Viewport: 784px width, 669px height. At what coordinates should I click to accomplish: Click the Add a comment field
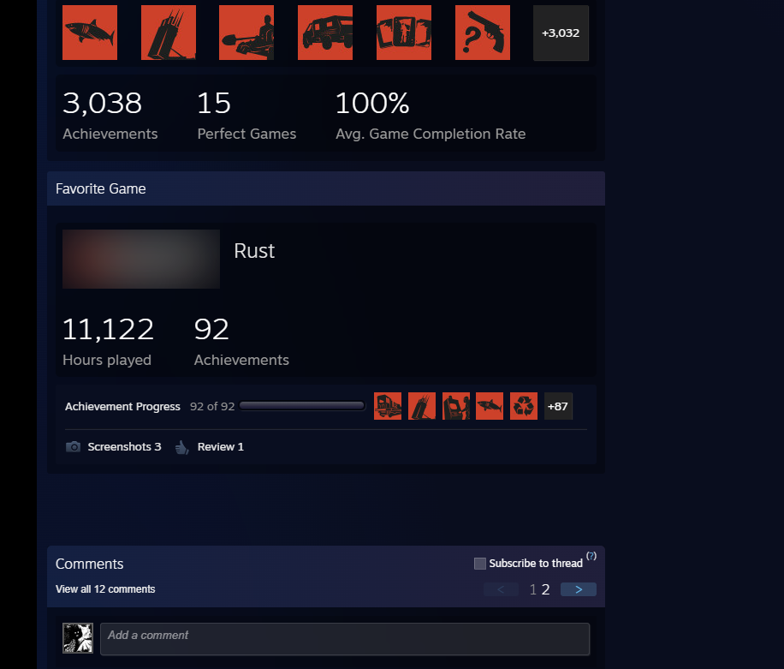point(345,639)
